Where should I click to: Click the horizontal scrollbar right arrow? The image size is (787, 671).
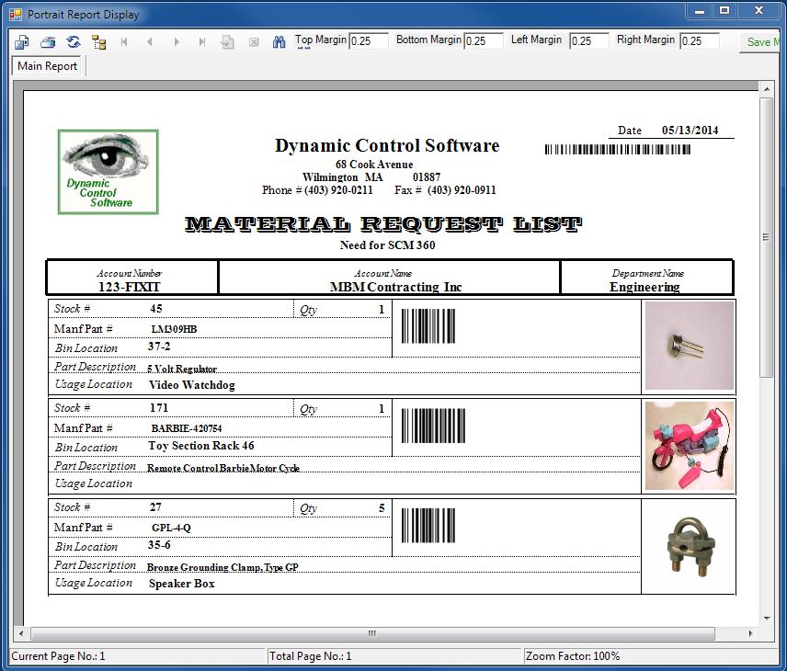(752, 633)
